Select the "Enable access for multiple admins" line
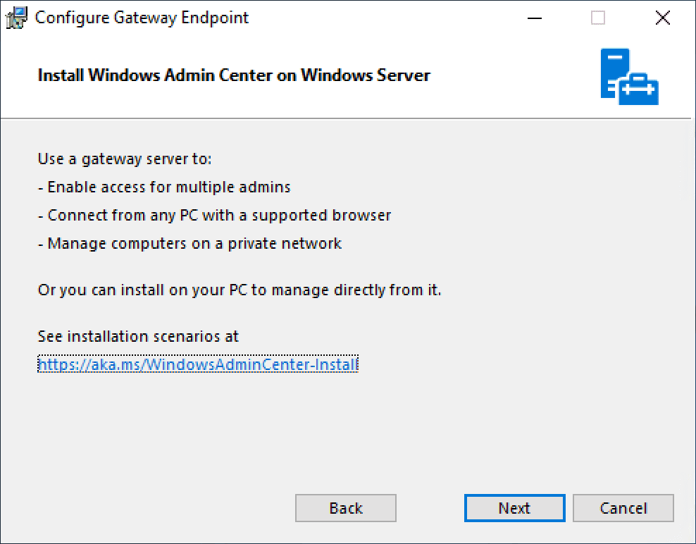 coord(164,187)
